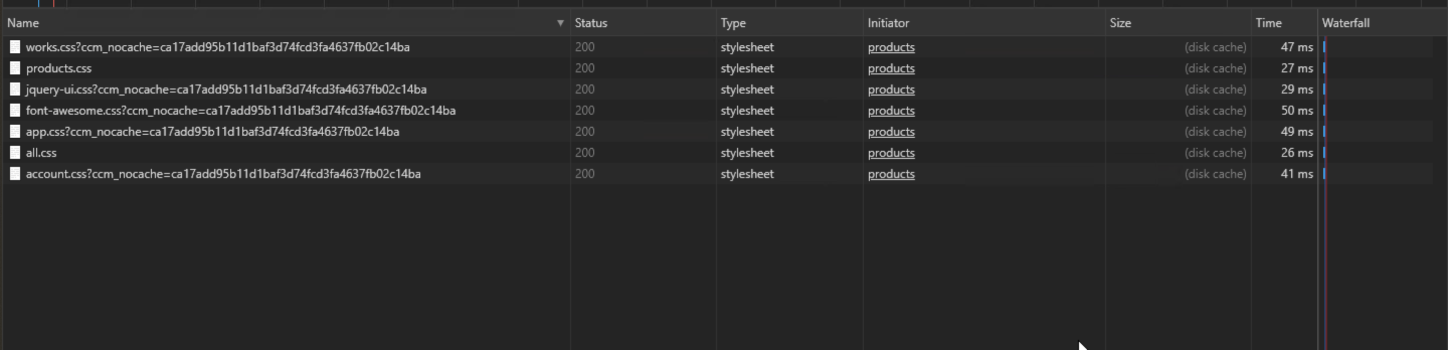Click file icon next to app.css
Viewport: 1448px width, 350px height.
pyautogui.click(x=15, y=131)
